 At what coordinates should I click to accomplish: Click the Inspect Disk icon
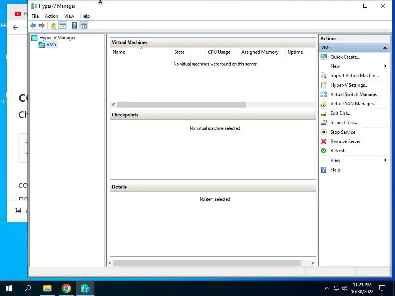(324, 123)
